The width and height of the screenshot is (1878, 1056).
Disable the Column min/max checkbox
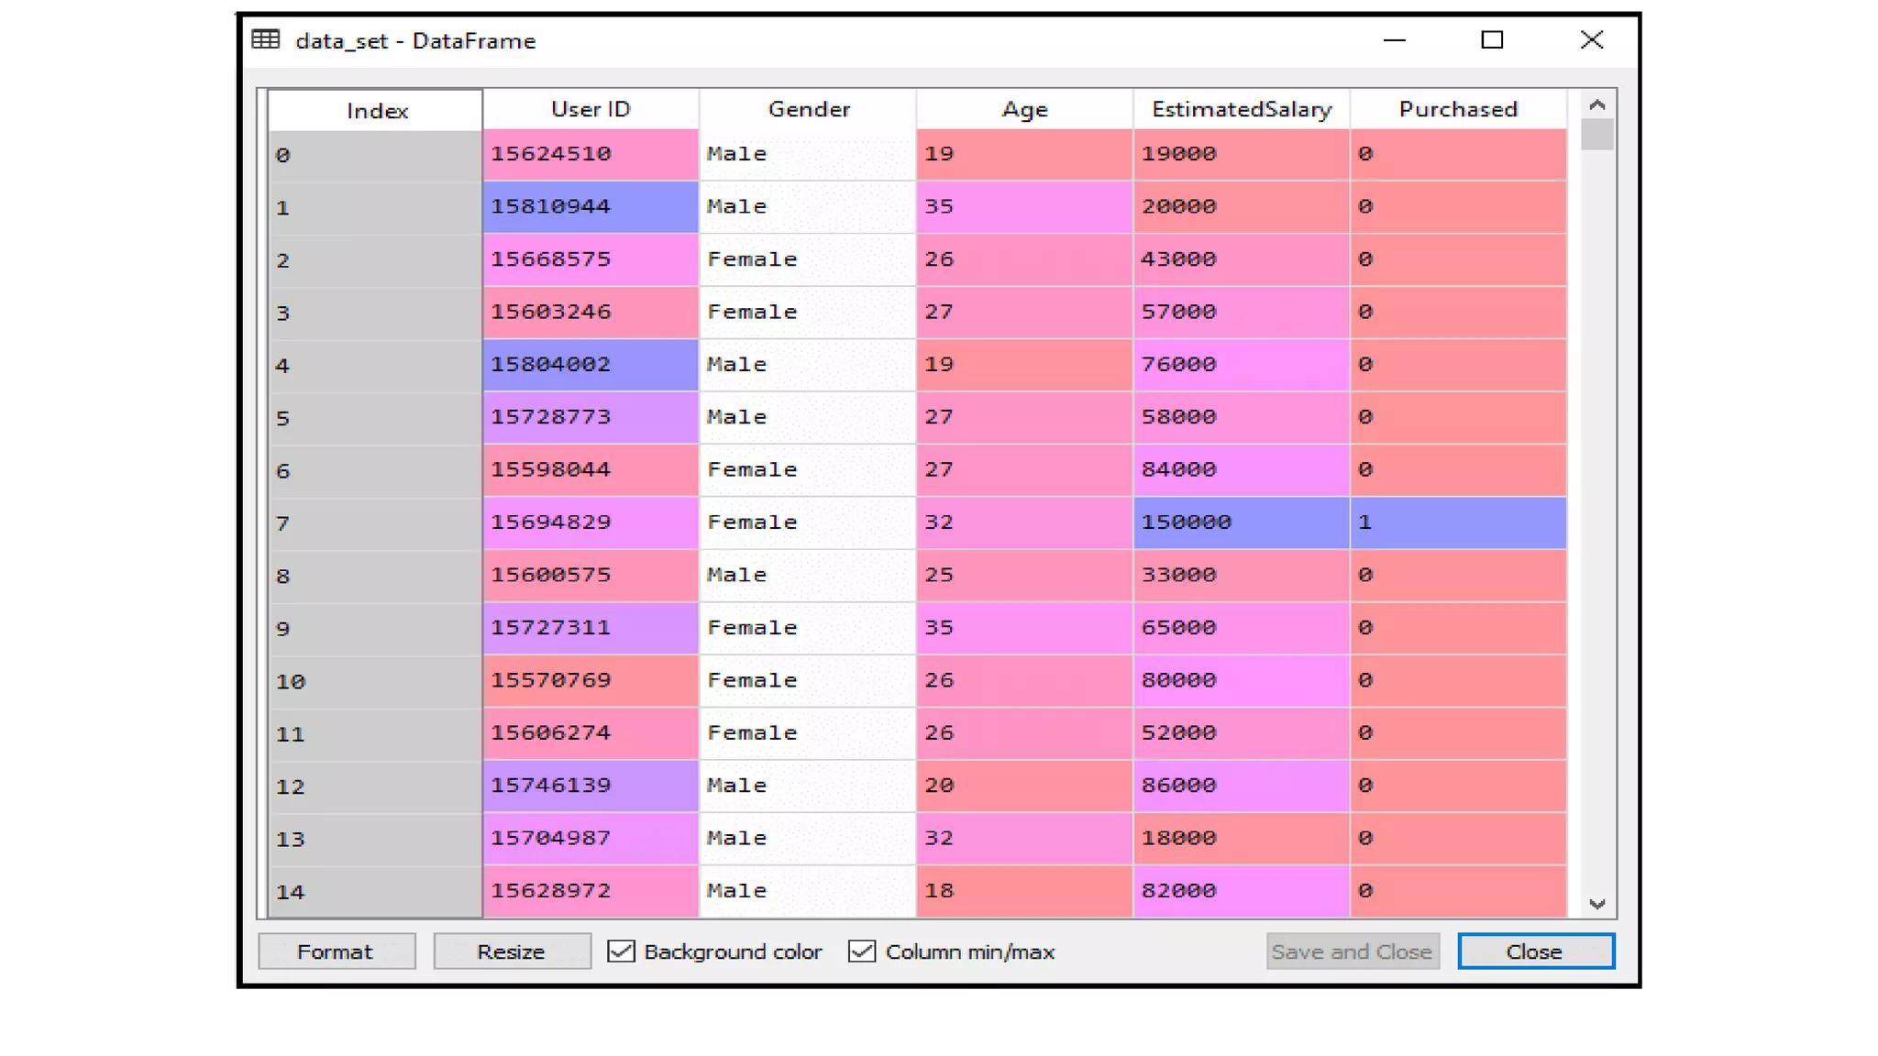[x=862, y=951]
